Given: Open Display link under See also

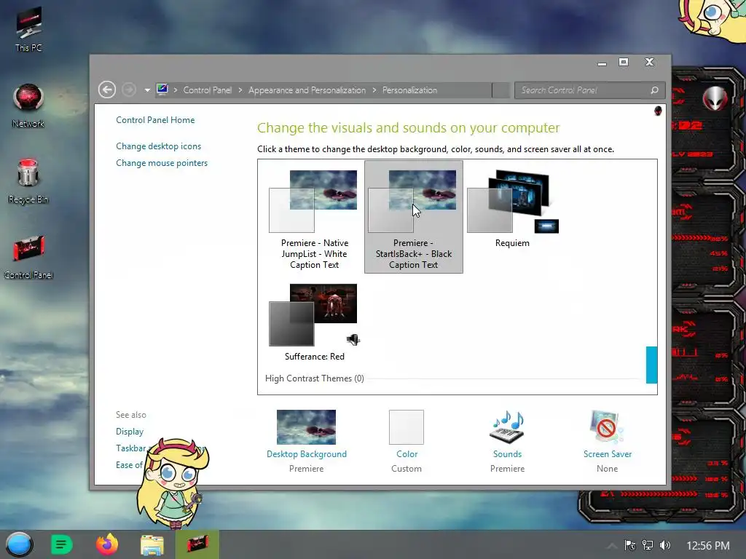Looking at the screenshot, I should [130, 432].
